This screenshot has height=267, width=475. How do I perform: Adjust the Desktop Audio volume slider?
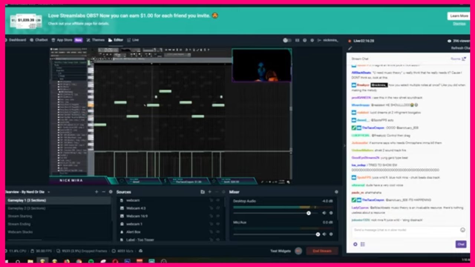tap(275, 213)
